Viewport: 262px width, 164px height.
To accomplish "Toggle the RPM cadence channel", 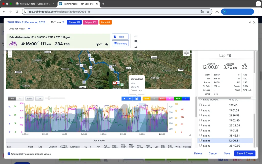I will tap(147, 98).
